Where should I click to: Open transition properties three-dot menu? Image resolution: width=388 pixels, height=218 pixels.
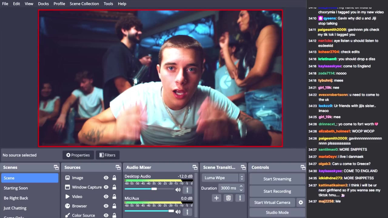[240, 198]
